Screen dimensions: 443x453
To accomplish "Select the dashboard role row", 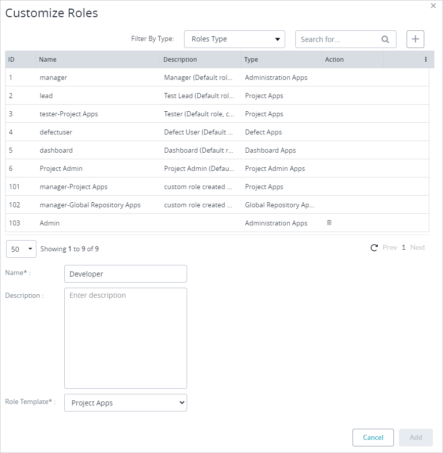I will point(152,150).
